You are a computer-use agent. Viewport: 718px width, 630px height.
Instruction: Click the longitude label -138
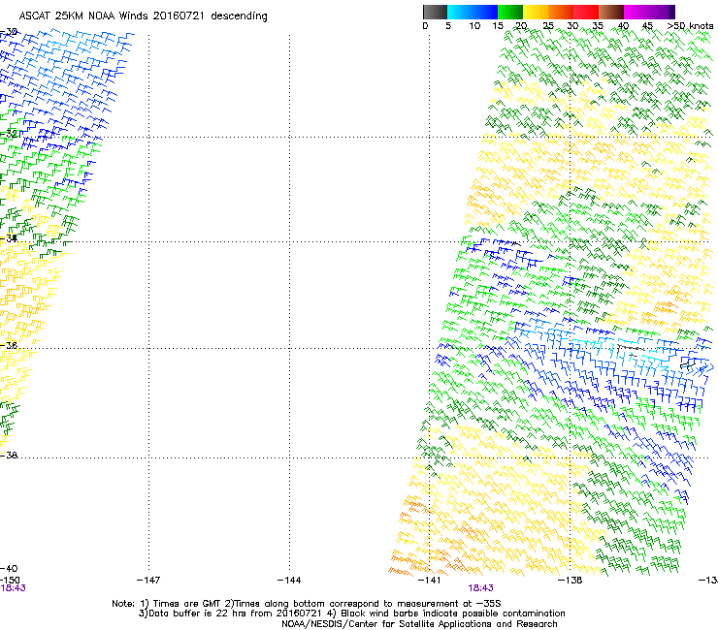click(570, 581)
